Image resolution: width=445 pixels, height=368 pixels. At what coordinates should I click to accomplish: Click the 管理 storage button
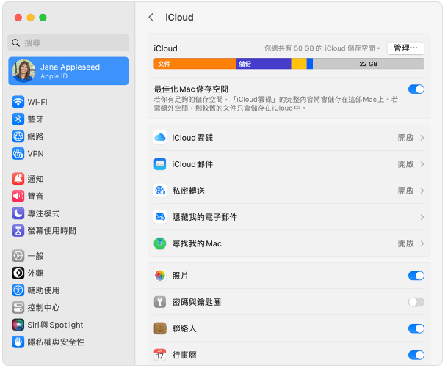click(405, 48)
